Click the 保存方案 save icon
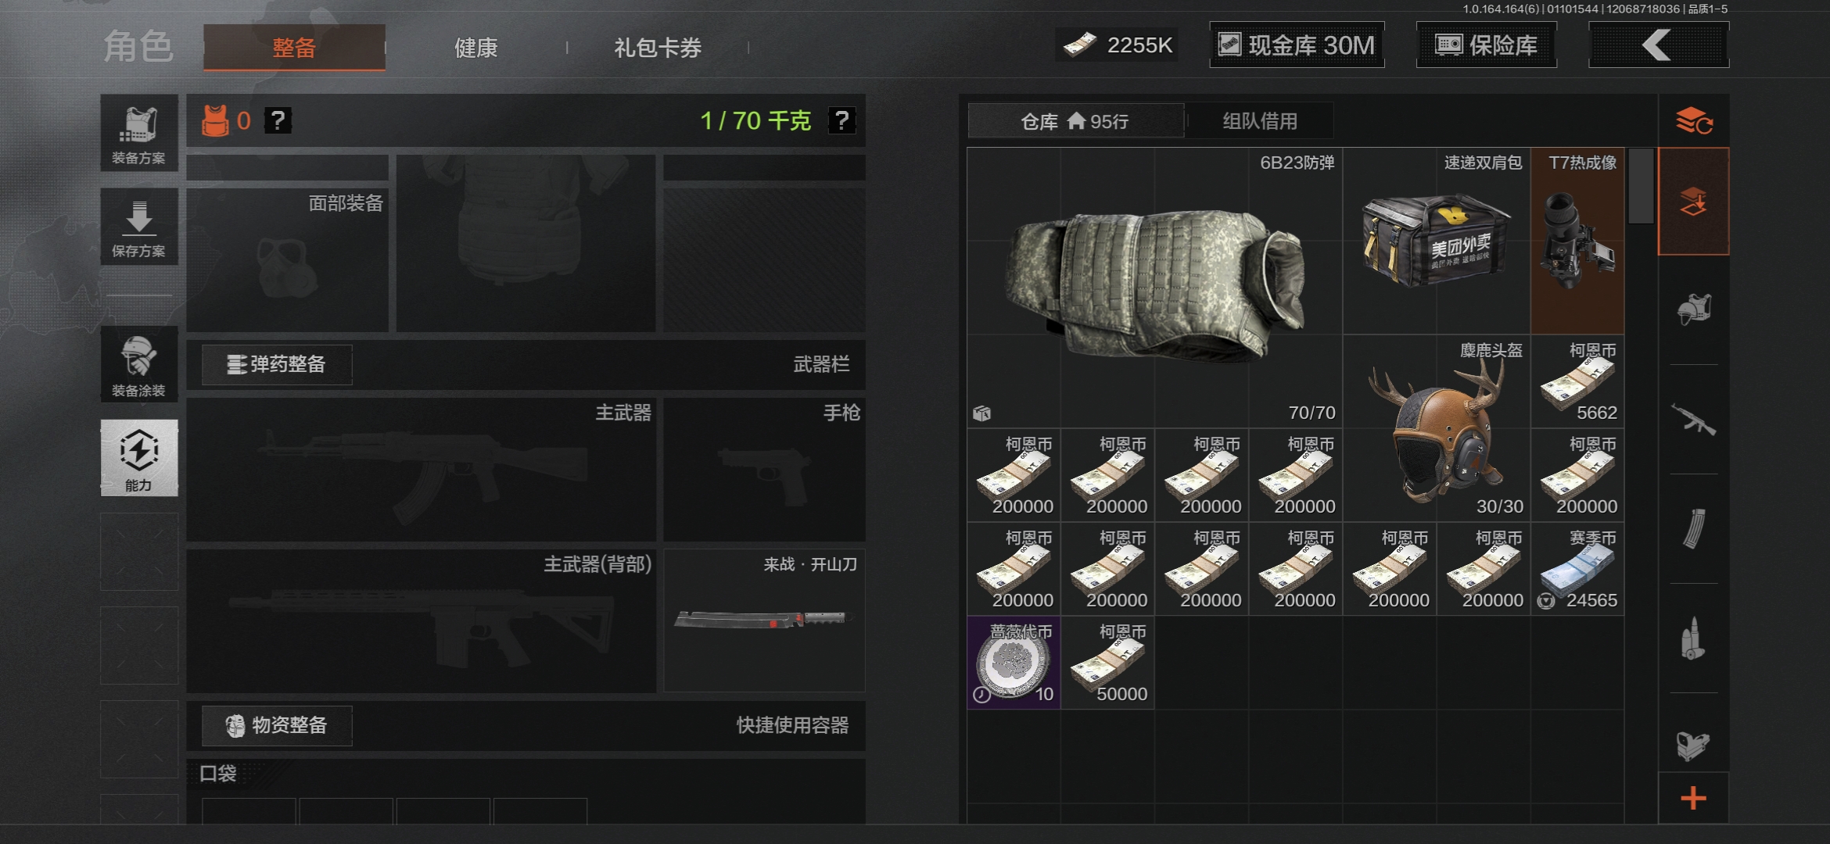The image size is (1830, 844). point(139,227)
